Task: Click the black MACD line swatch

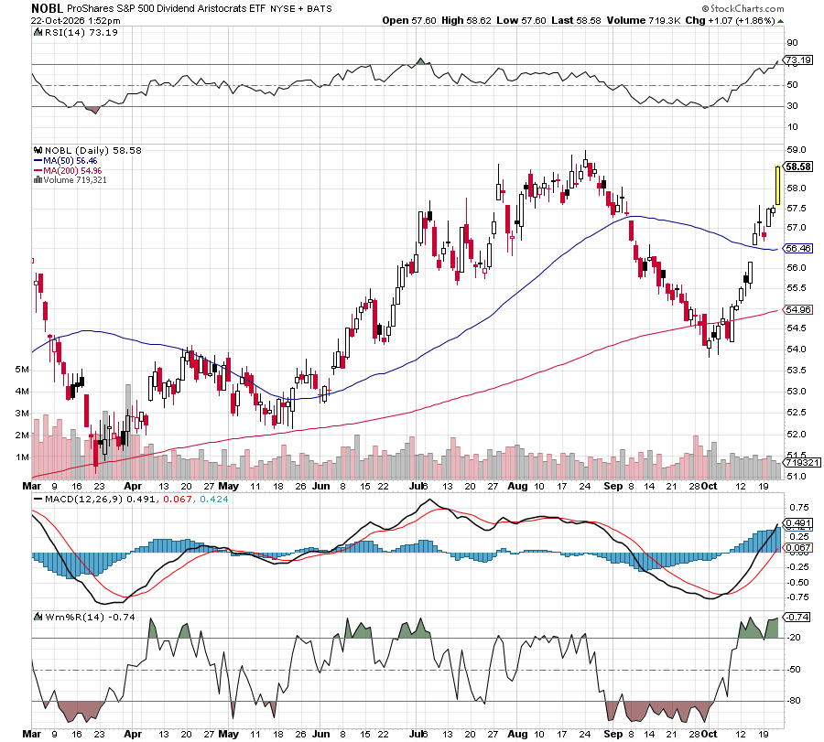Action: coord(38,499)
